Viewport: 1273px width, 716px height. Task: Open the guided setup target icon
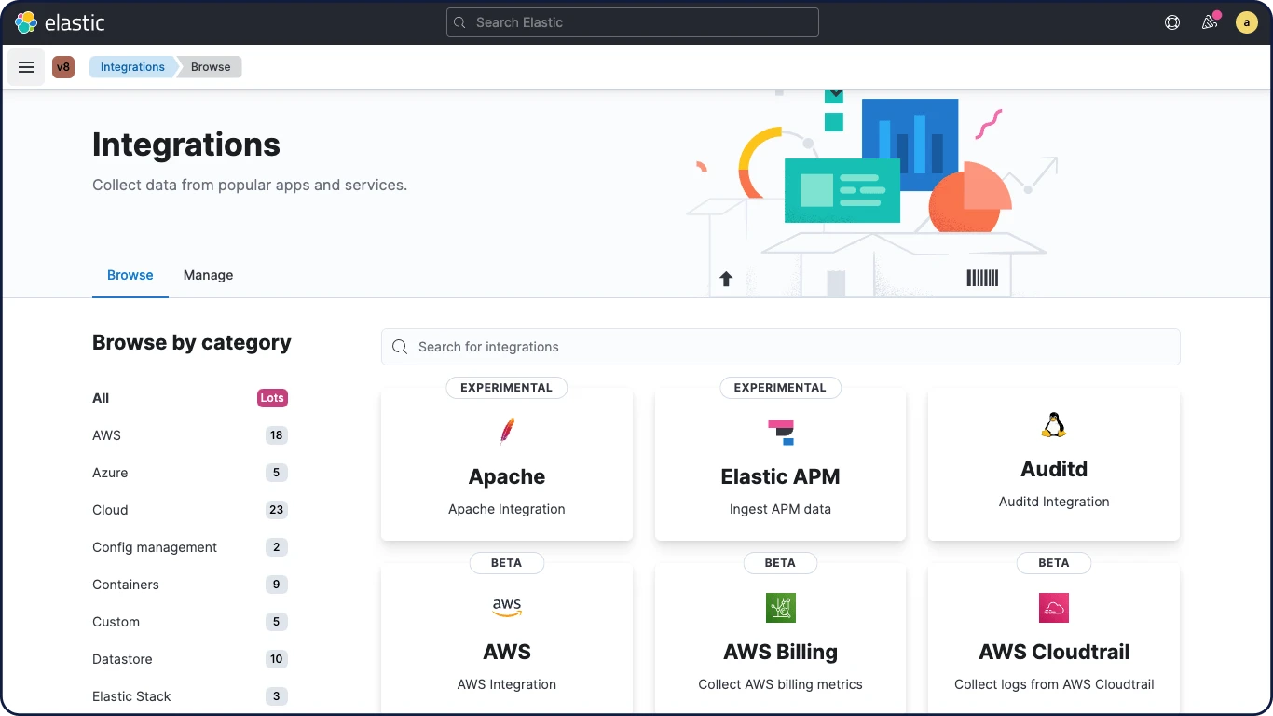coord(1171,21)
